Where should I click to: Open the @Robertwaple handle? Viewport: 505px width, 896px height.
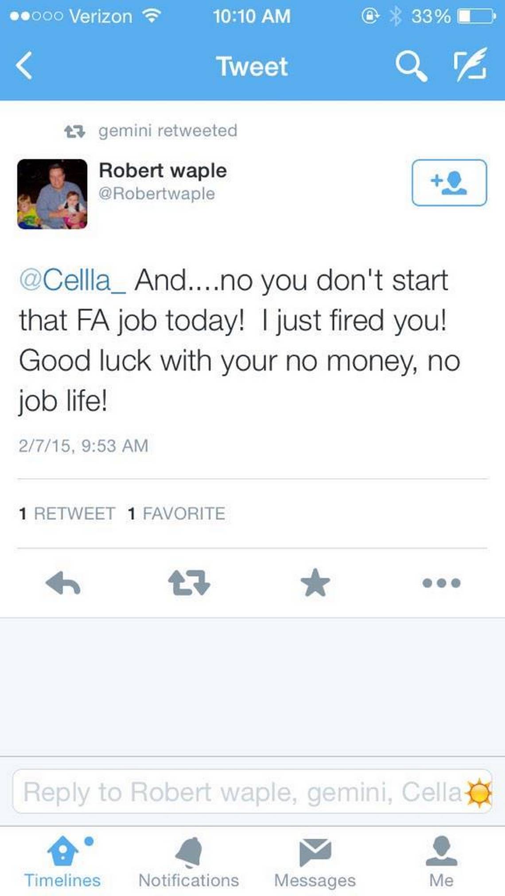157,194
